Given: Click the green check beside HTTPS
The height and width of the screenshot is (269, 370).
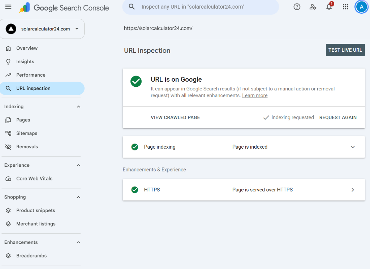Looking at the screenshot, I should pyautogui.click(x=135, y=190).
